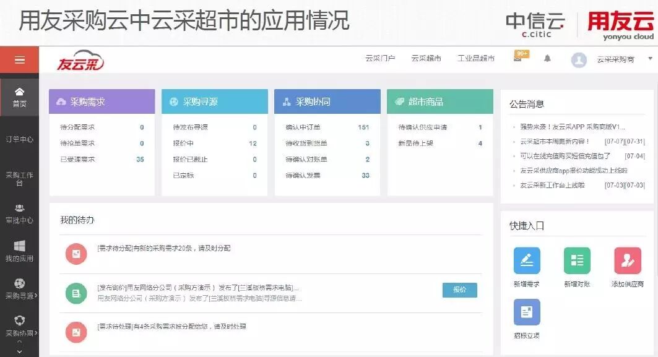The width and height of the screenshot is (658, 357).
Task: Open 已受理需求 count 35
Action: pyautogui.click(x=140, y=160)
